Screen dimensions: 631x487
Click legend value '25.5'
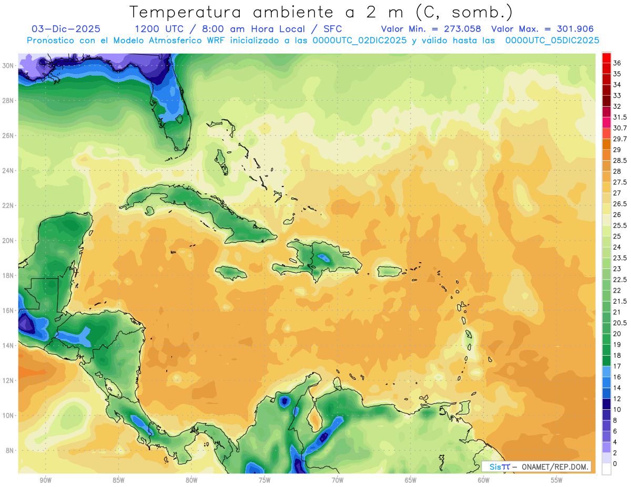pyautogui.click(x=620, y=225)
